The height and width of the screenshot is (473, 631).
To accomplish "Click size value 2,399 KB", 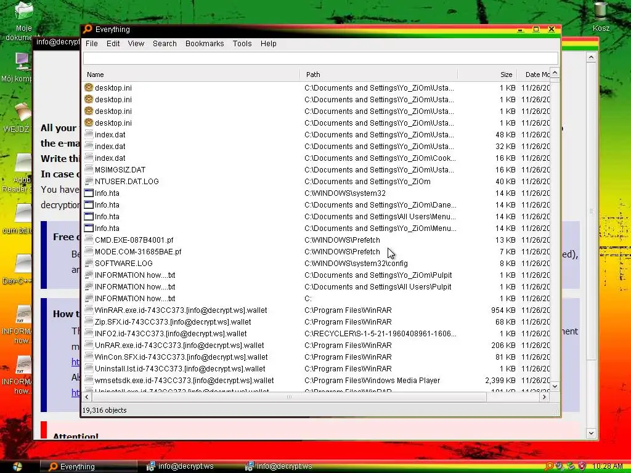I will [500, 381].
